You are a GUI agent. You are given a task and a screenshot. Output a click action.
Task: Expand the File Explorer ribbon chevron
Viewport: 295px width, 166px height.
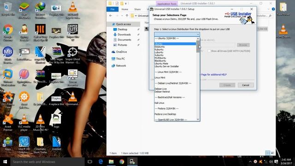[268, 9]
